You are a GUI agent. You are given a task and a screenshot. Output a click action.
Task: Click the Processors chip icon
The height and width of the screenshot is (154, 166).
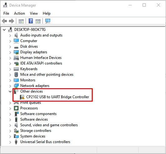pyautogui.click(x=16, y=108)
